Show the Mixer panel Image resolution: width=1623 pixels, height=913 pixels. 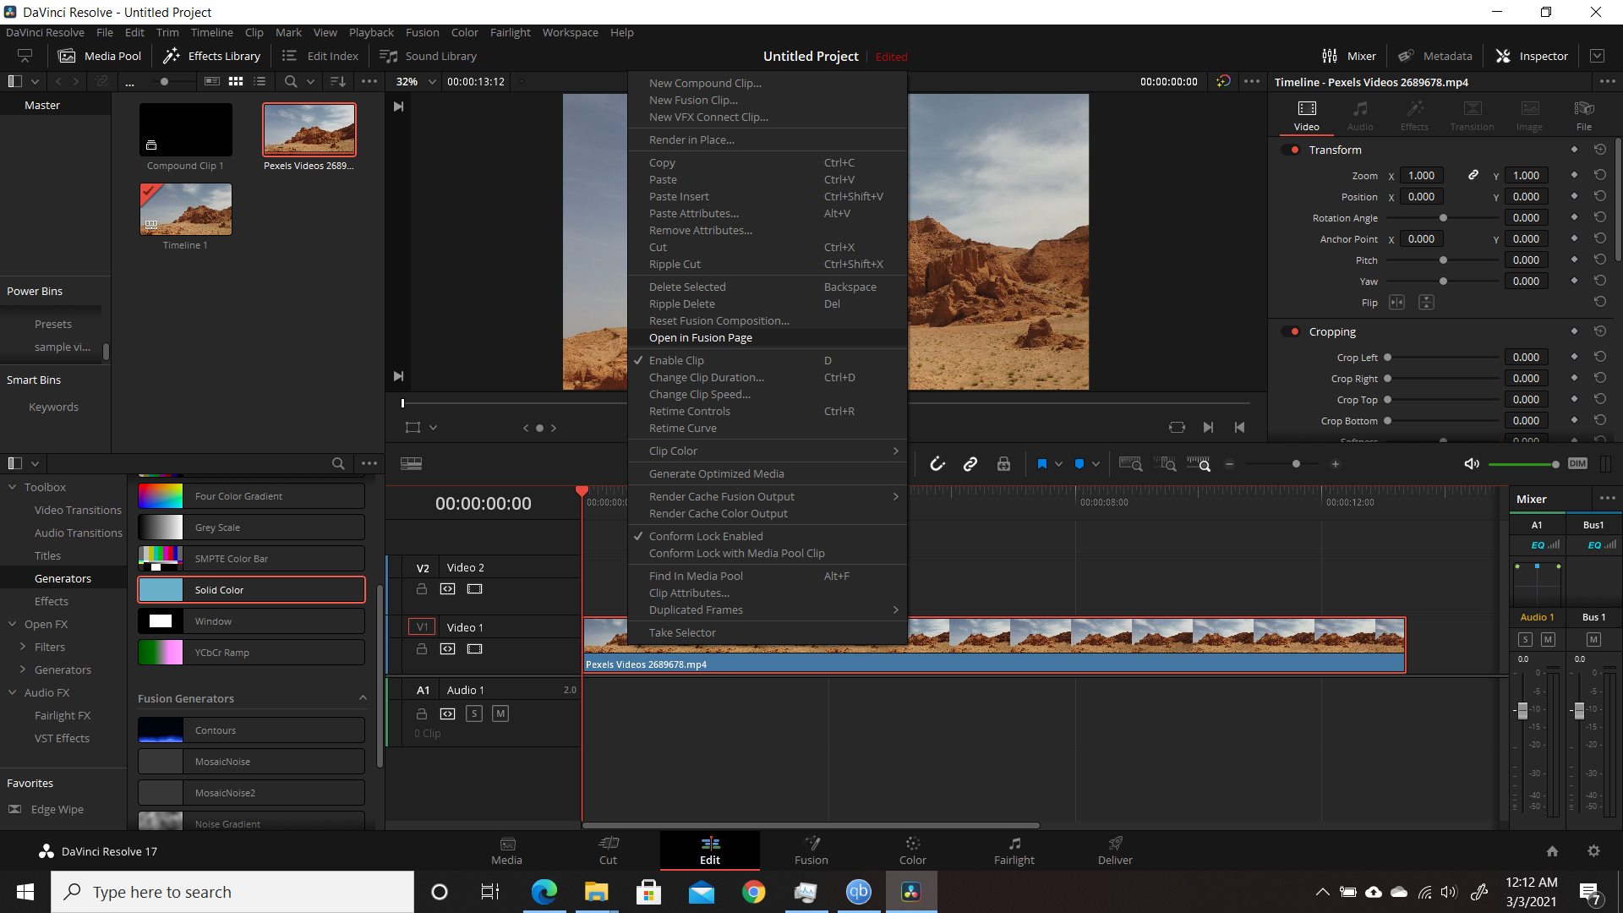pyautogui.click(x=1349, y=56)
